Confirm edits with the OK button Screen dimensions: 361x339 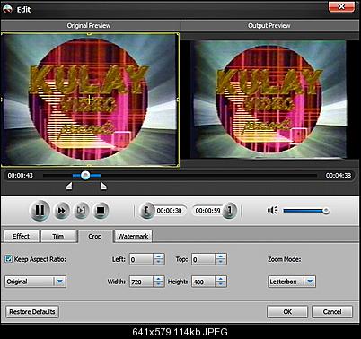pos(287,312)
